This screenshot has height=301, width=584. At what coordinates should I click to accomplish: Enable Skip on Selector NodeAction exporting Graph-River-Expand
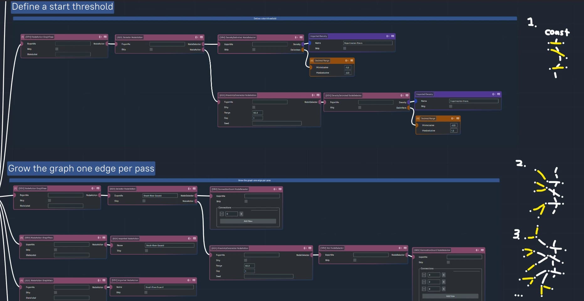144,201
